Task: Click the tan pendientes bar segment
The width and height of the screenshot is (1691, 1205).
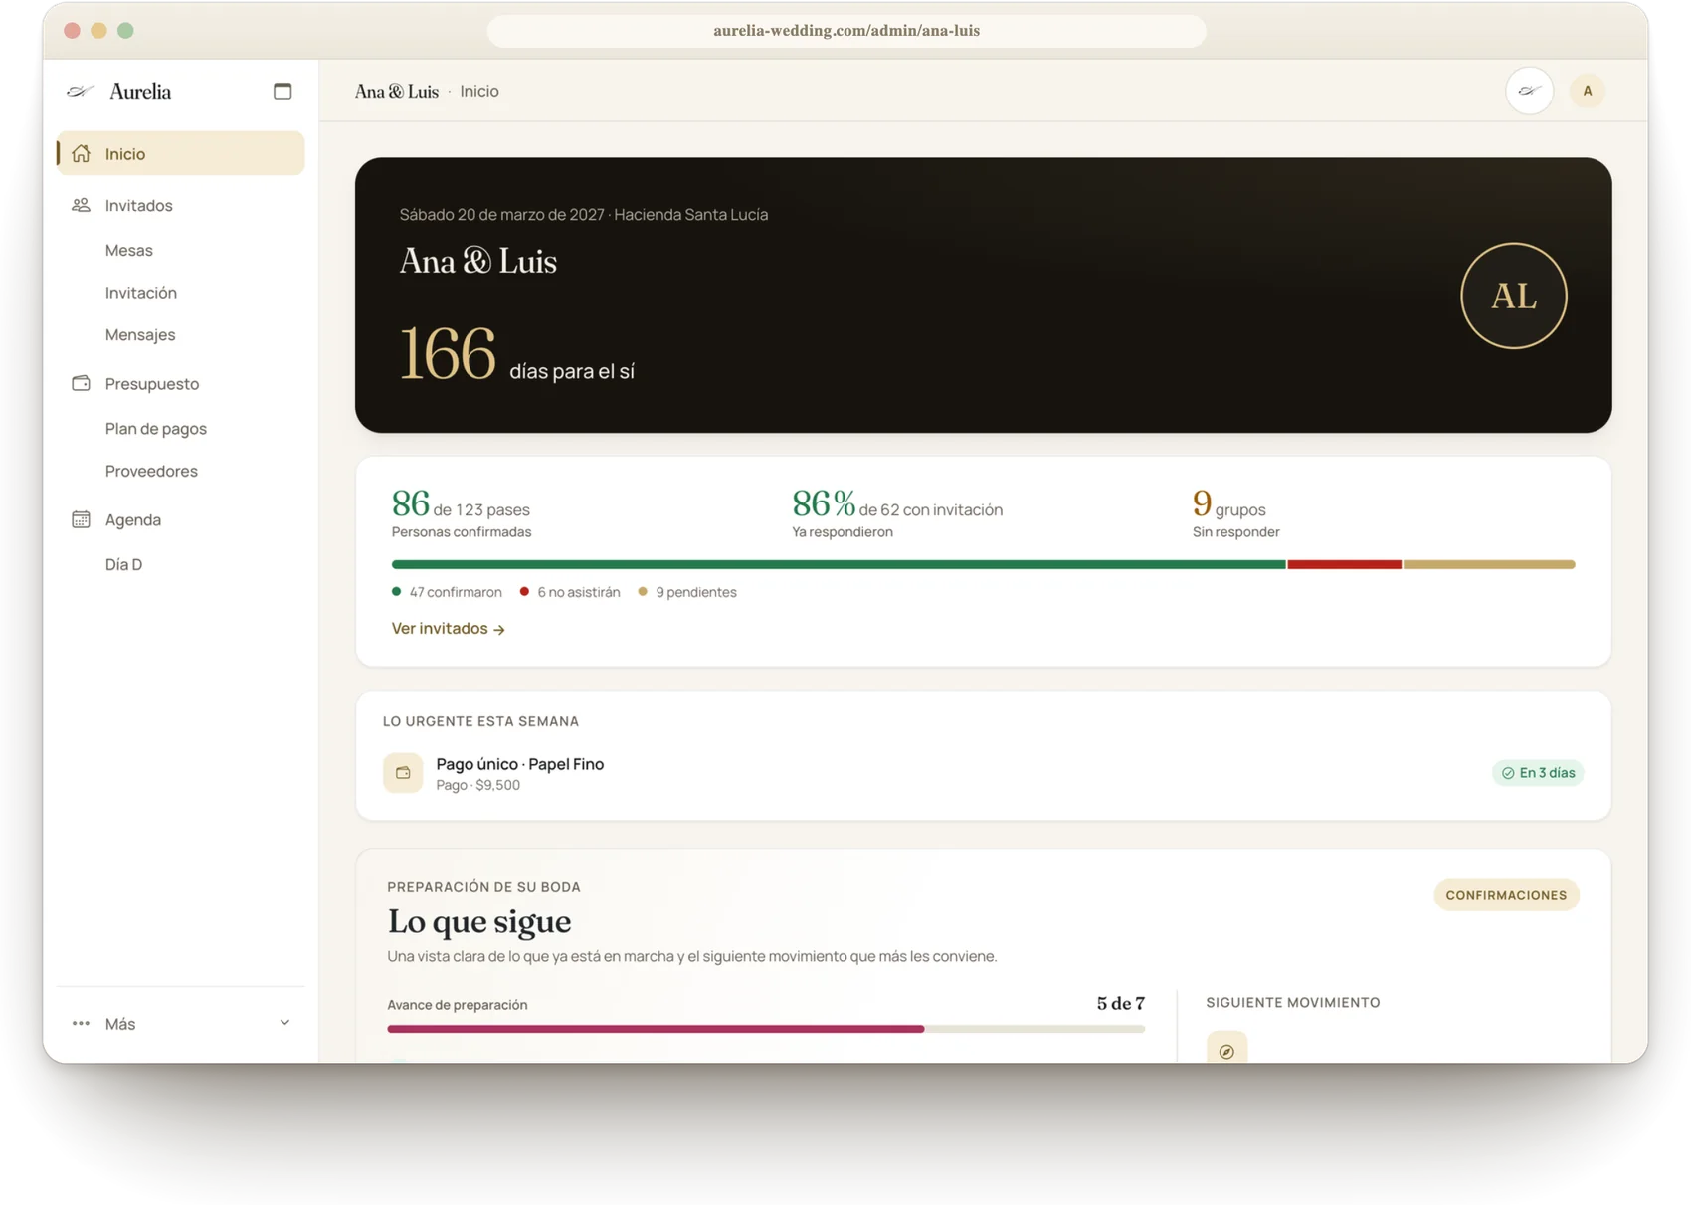Action: pyautogui.click(x=1489, y=564)
